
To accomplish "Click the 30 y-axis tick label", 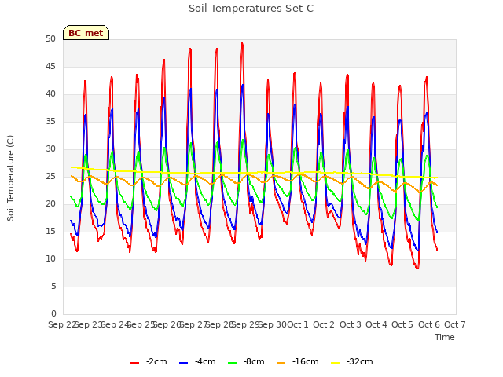I will tap(50, 149).
